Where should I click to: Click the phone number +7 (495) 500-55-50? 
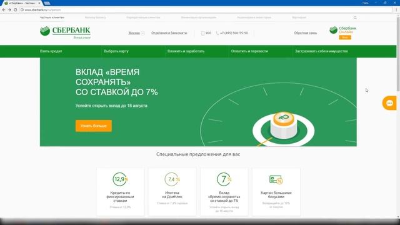(234, 33)
